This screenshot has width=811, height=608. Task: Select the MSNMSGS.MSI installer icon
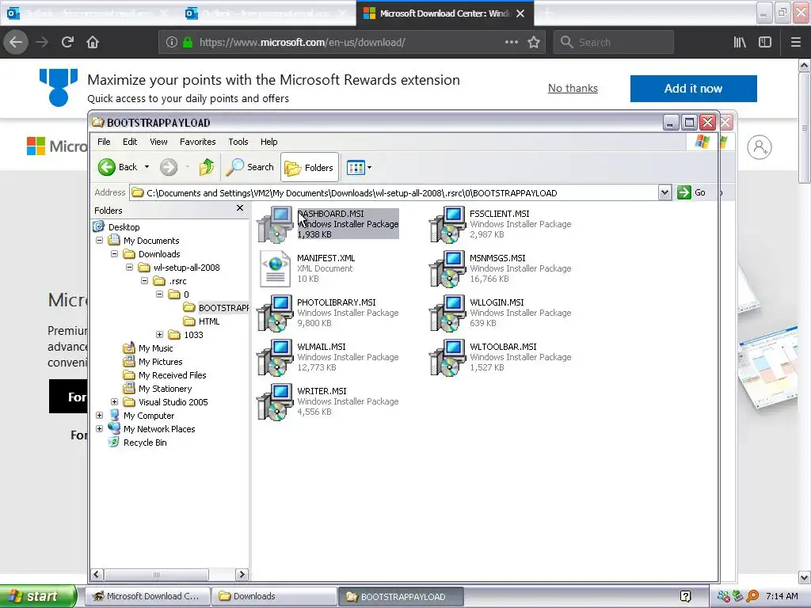447,268
